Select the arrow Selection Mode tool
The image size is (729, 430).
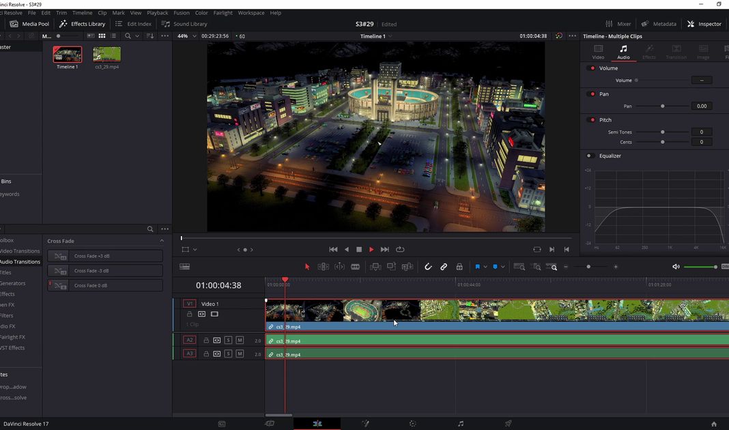point(307,267)
